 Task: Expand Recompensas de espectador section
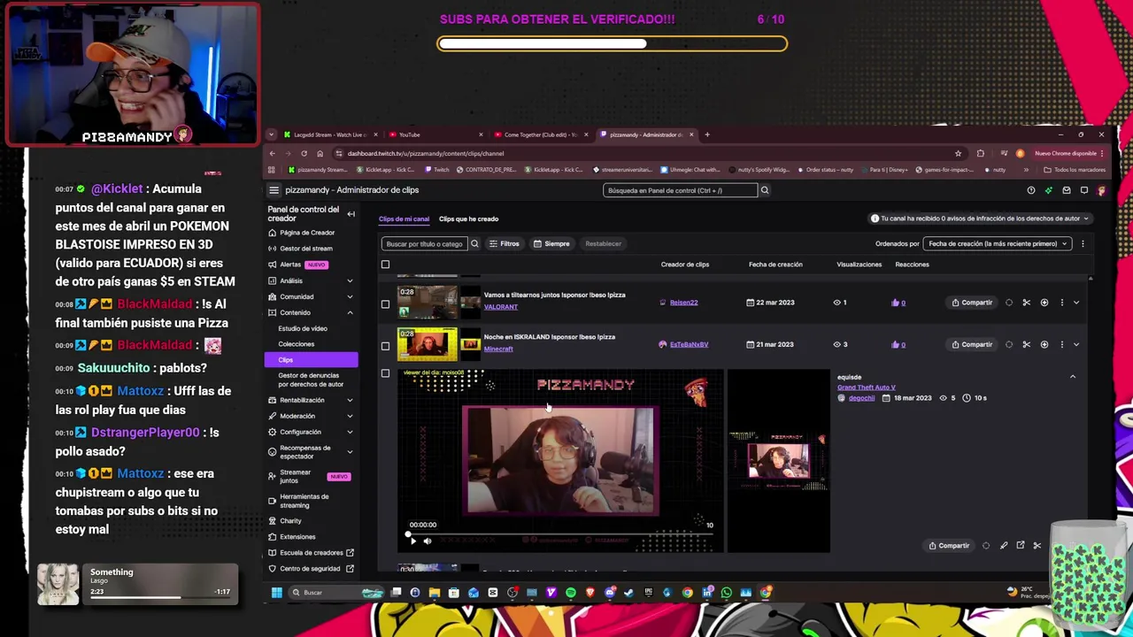click(350, 452)
